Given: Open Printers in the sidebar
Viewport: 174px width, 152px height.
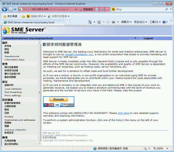Looking at the screenshot, I should click(x=9, y=117).
